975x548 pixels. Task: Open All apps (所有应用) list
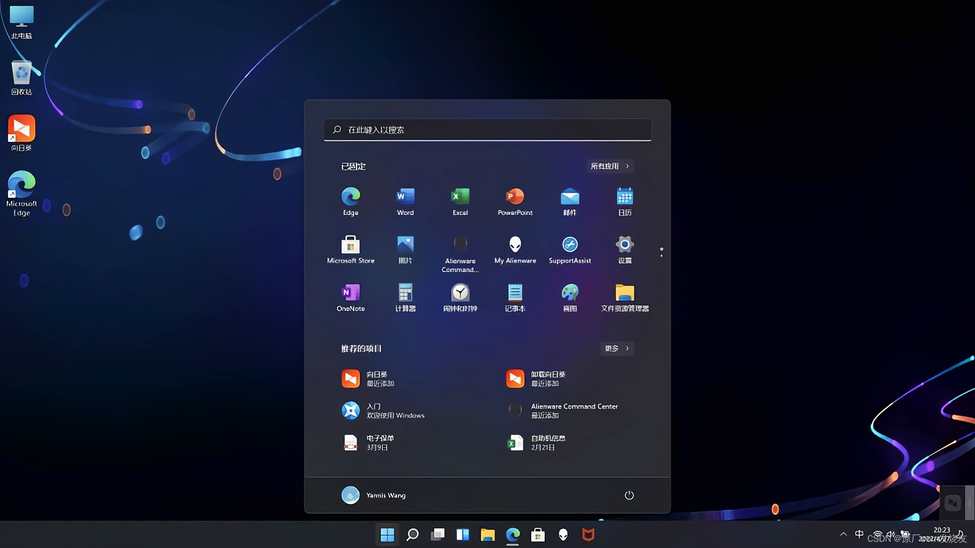(x=610, y=166)
